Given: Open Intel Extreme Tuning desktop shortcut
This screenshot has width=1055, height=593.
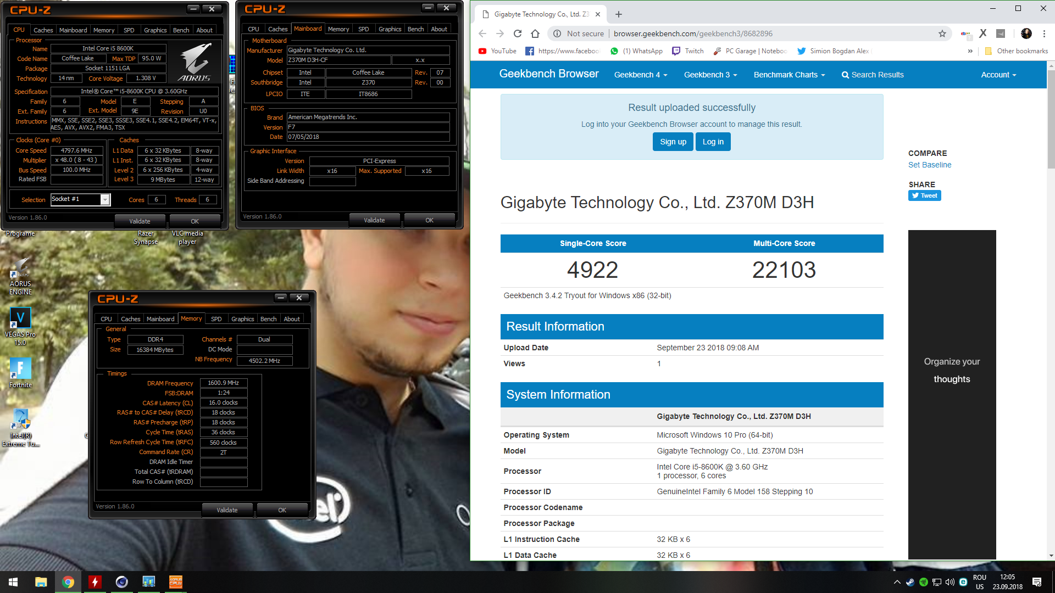Looking at the screenshot, I should pyautogui.click(x=20, y=428).
